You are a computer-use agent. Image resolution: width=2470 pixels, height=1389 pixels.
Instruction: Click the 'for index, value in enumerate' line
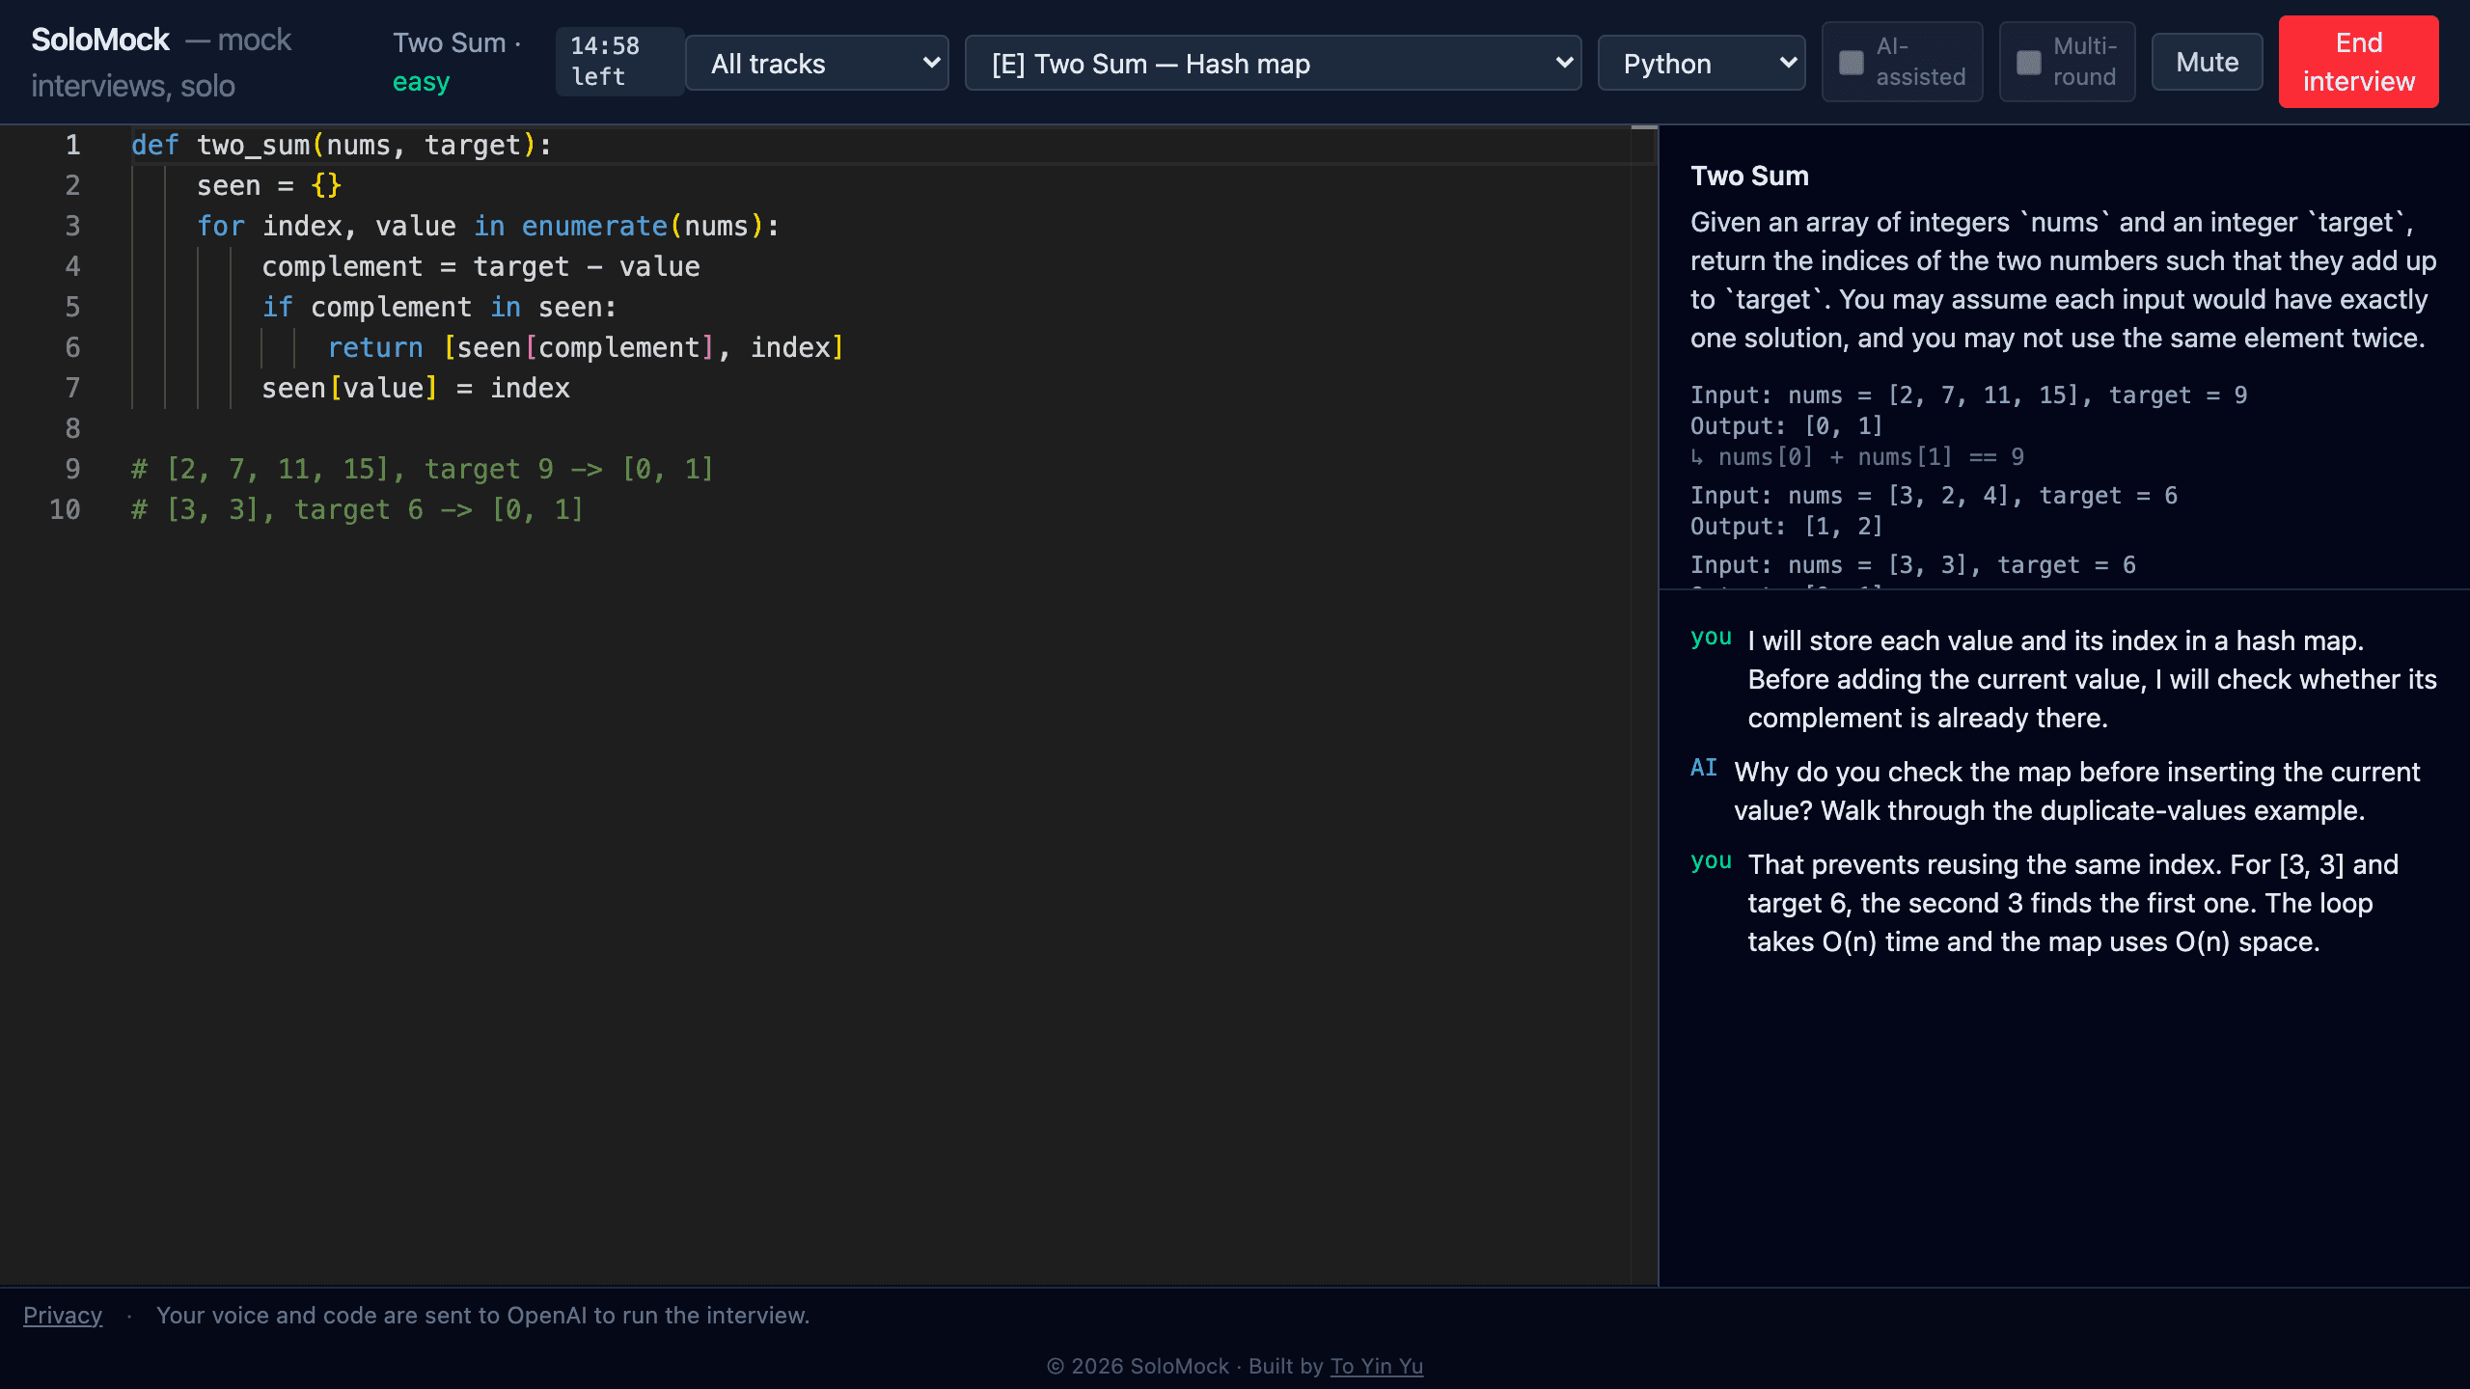(488, 226)
